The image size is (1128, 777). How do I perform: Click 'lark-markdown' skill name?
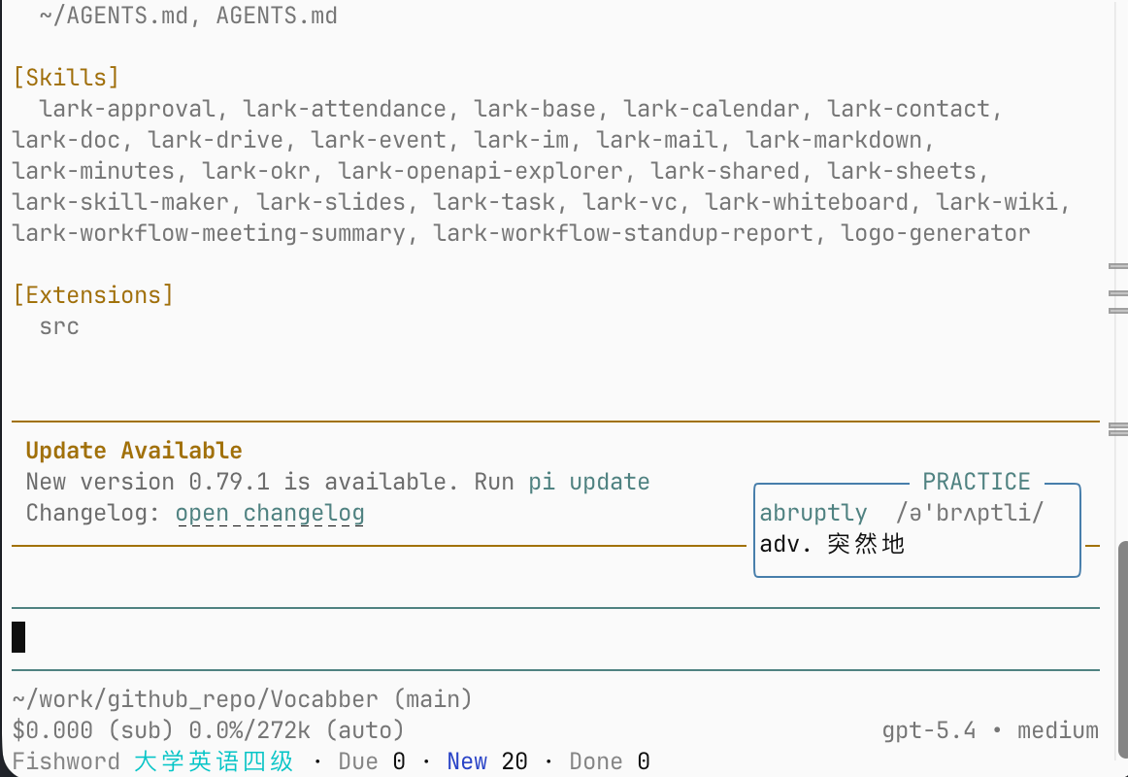click(x=833, y=140)
